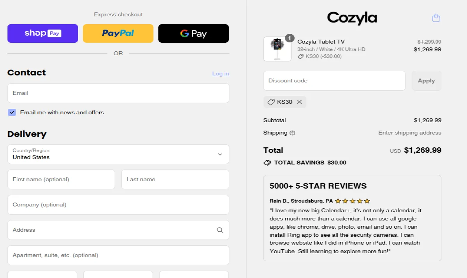
Task: Click the Apartment, suite, etc. field
Action: (118, 255)
